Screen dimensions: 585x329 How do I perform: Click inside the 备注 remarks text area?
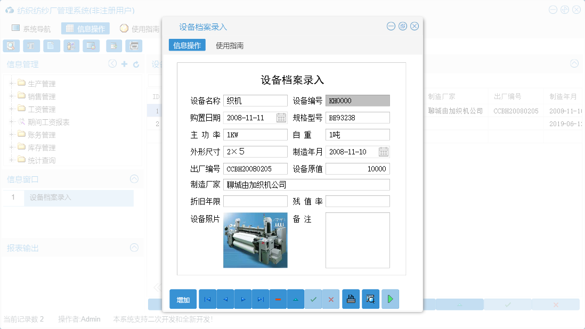(x=357, y=240)
